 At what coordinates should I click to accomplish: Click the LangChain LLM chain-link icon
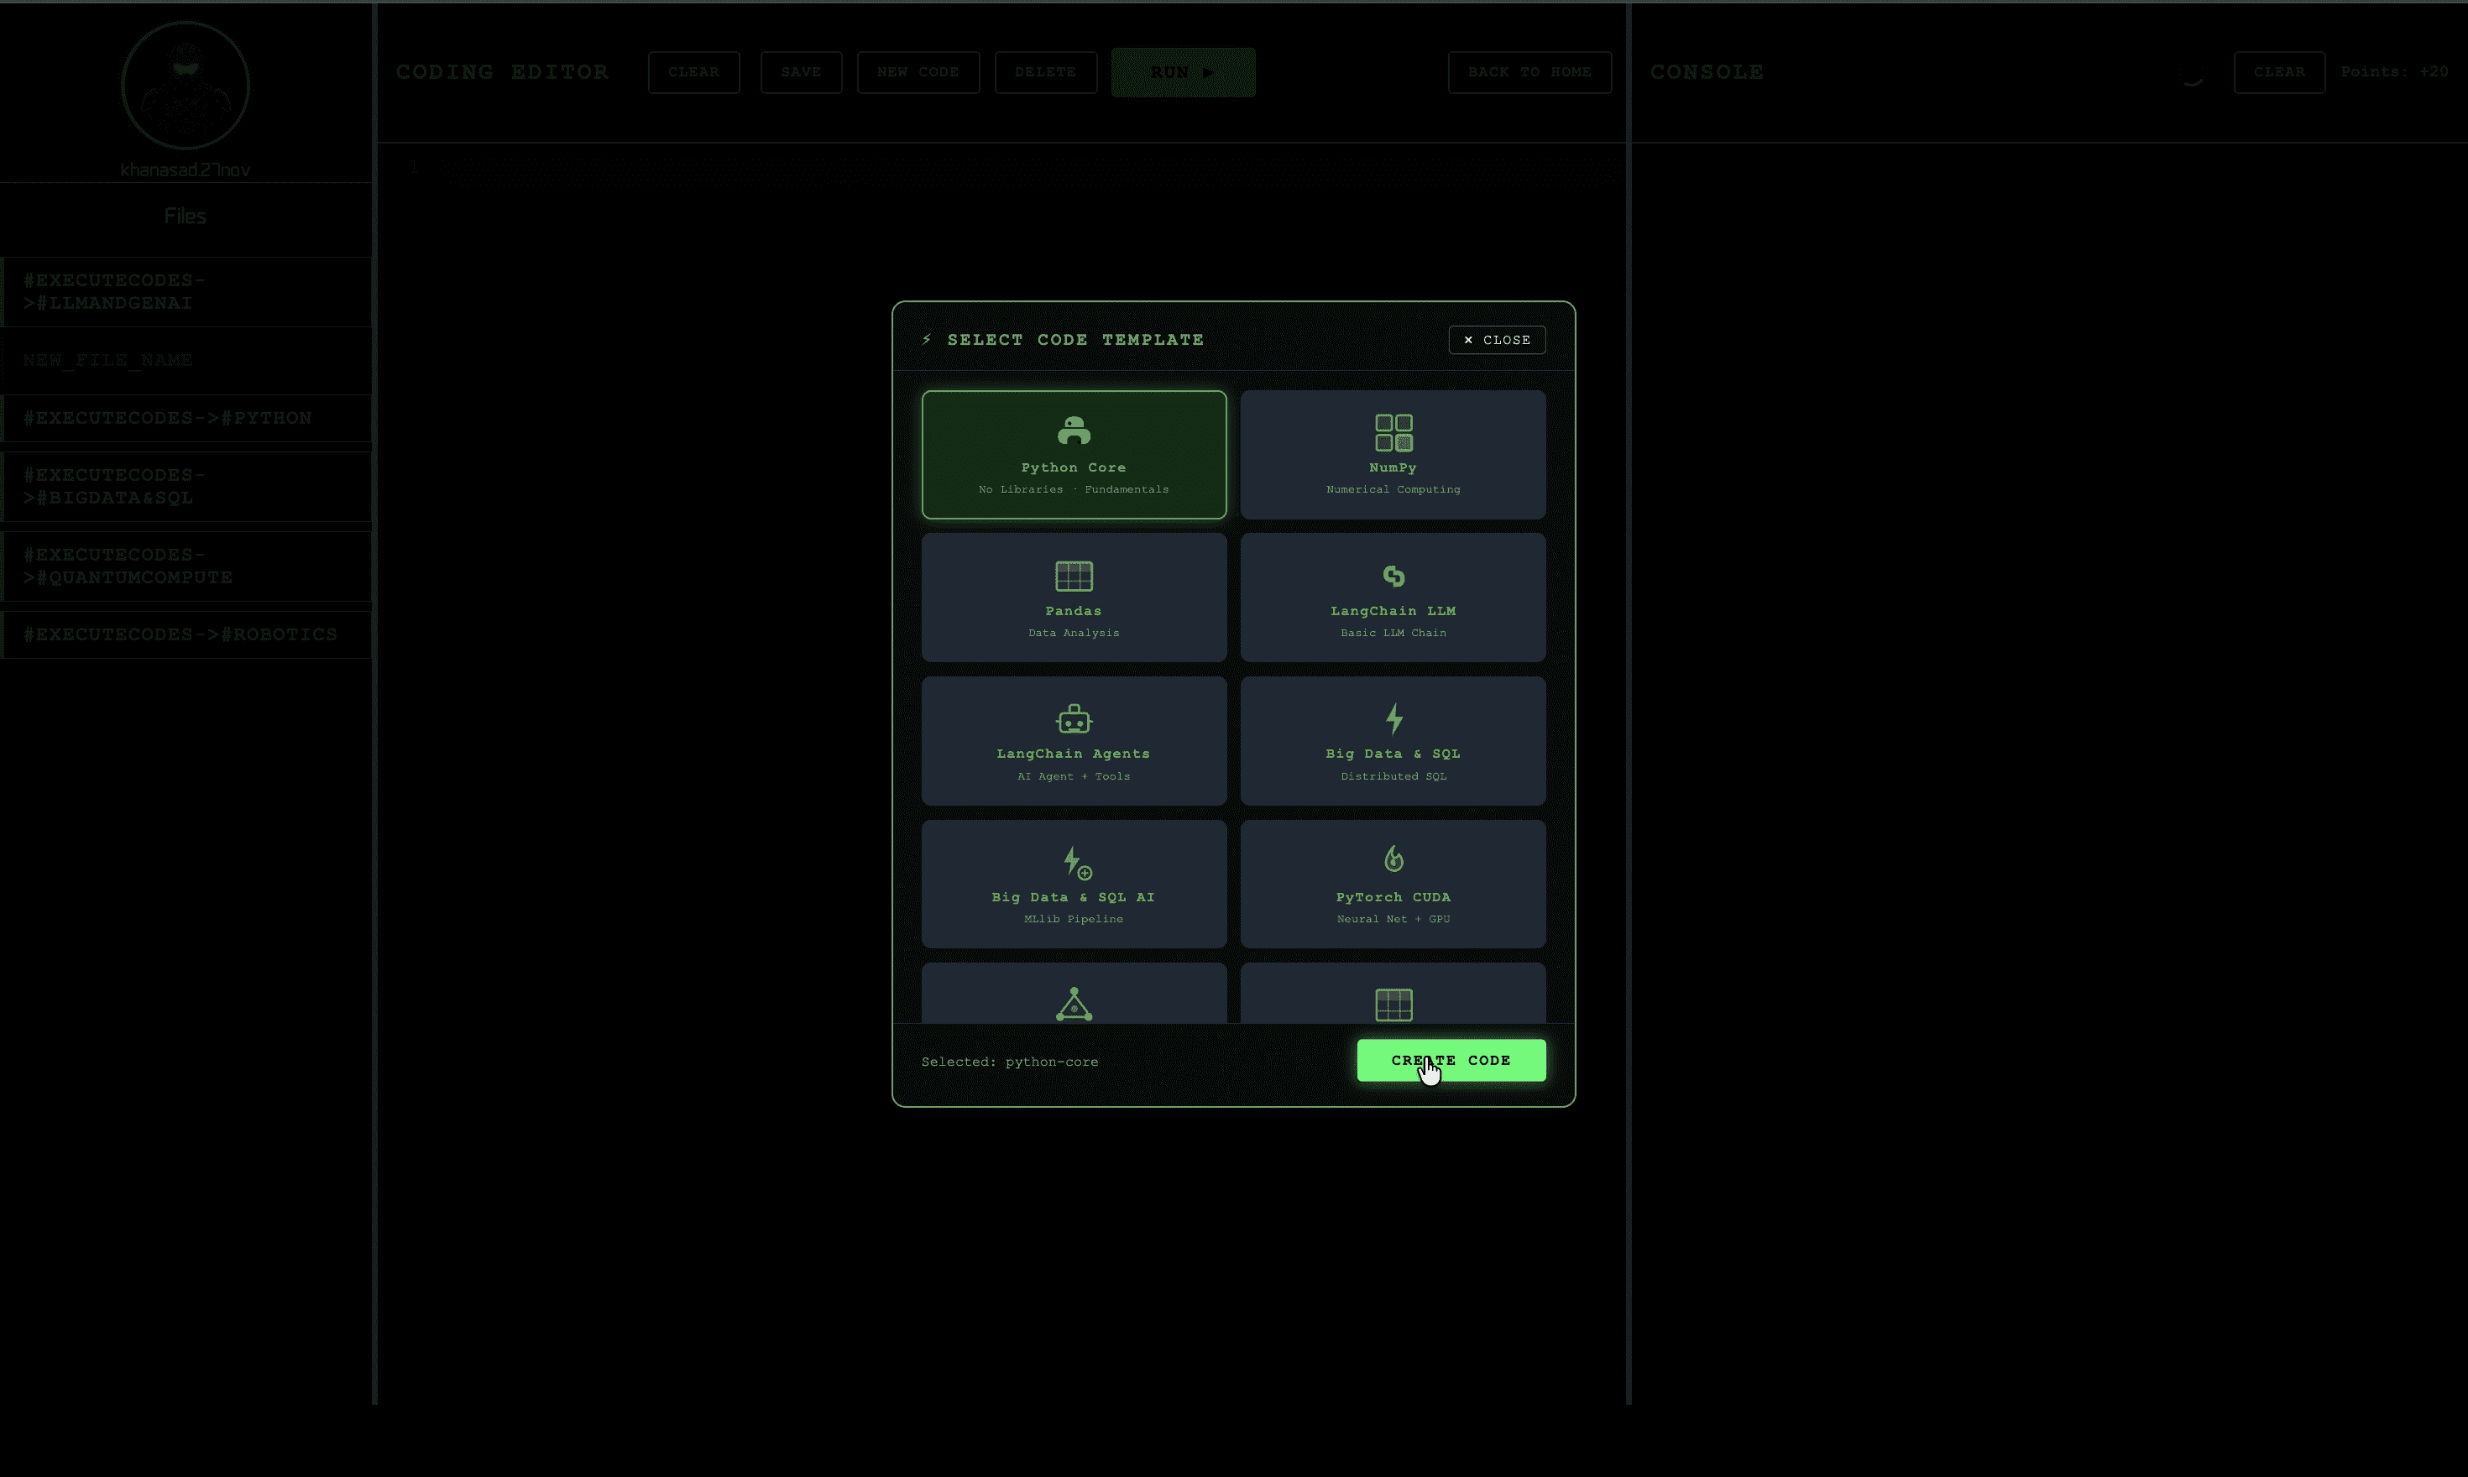click(1393, 575)
